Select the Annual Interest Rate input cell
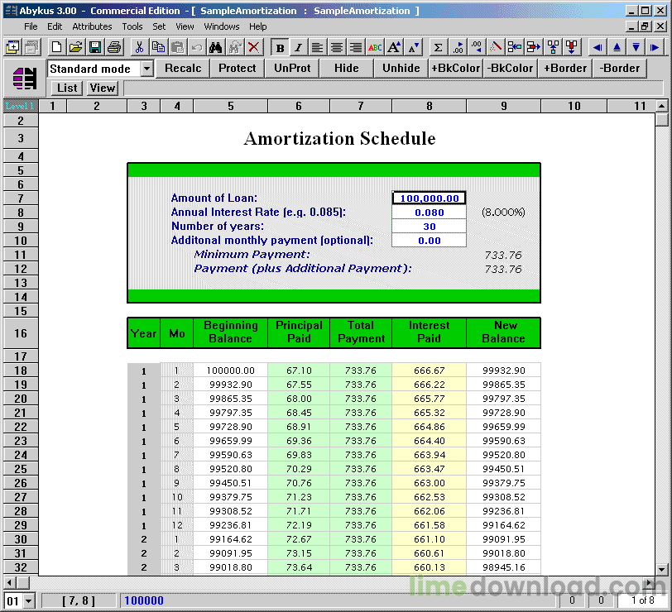Image resolution: width=672 pixels, height=612 pixels. (429, 213)
